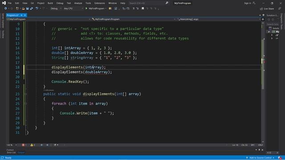Viewport: 285px width, 160px height.
Task: Open the 100 % zoom dropdown
Action: pyautogui.click(x=12, y=145)
